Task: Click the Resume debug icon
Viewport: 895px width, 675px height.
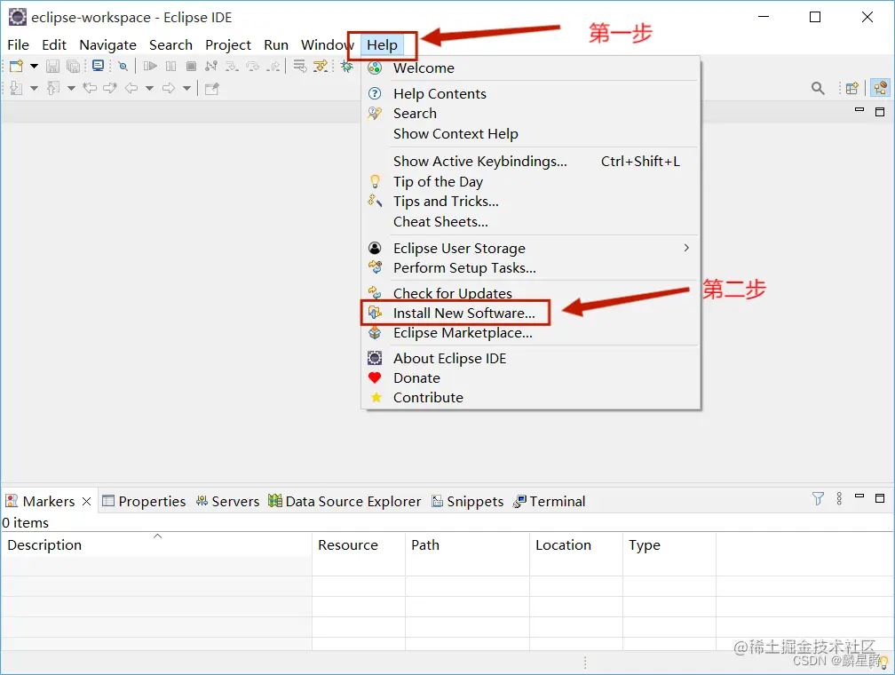Action: tap(150, 67)
